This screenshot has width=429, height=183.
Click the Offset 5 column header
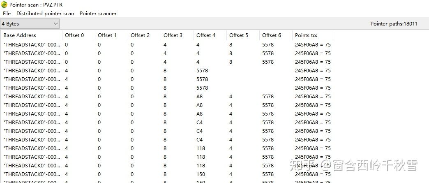click(243, 35)
